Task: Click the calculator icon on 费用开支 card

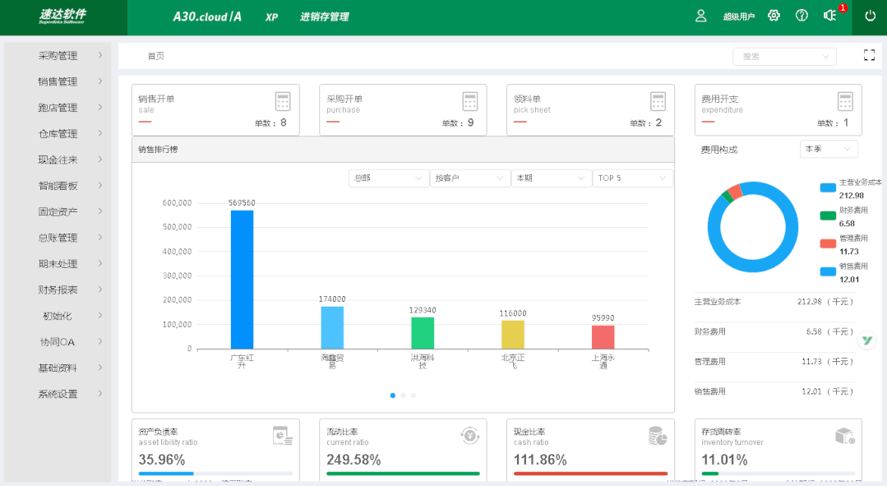Action: (845, 101)
